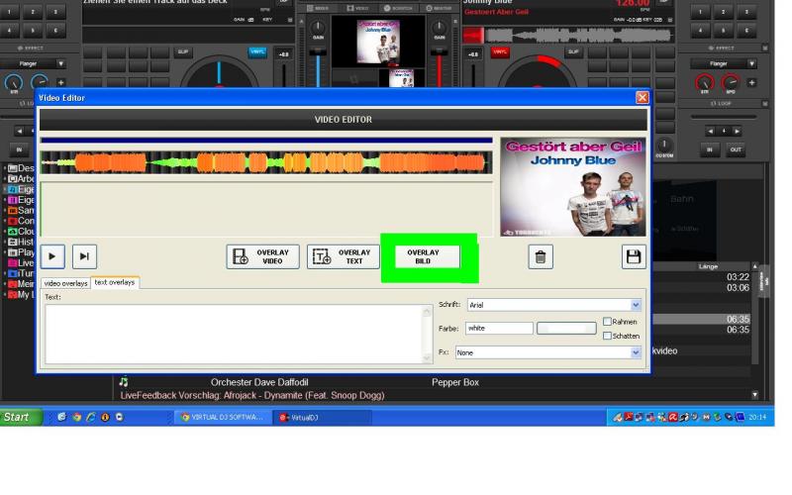
Task: Select the iTun entry in browser tree
Action: tap(21, 273)
